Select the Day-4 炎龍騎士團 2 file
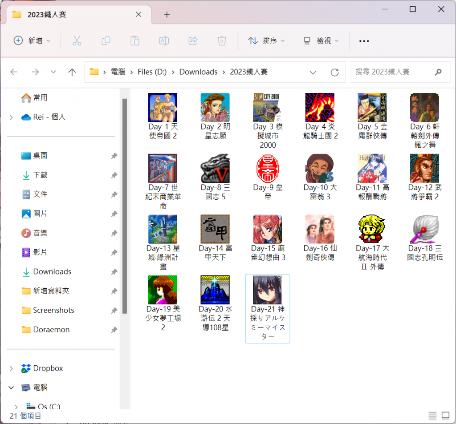 click(320, 116)
